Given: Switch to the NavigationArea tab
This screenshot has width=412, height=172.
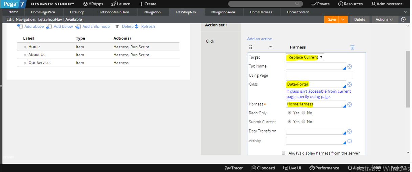Looking at the screenshot, I should [x=223, y=12].
